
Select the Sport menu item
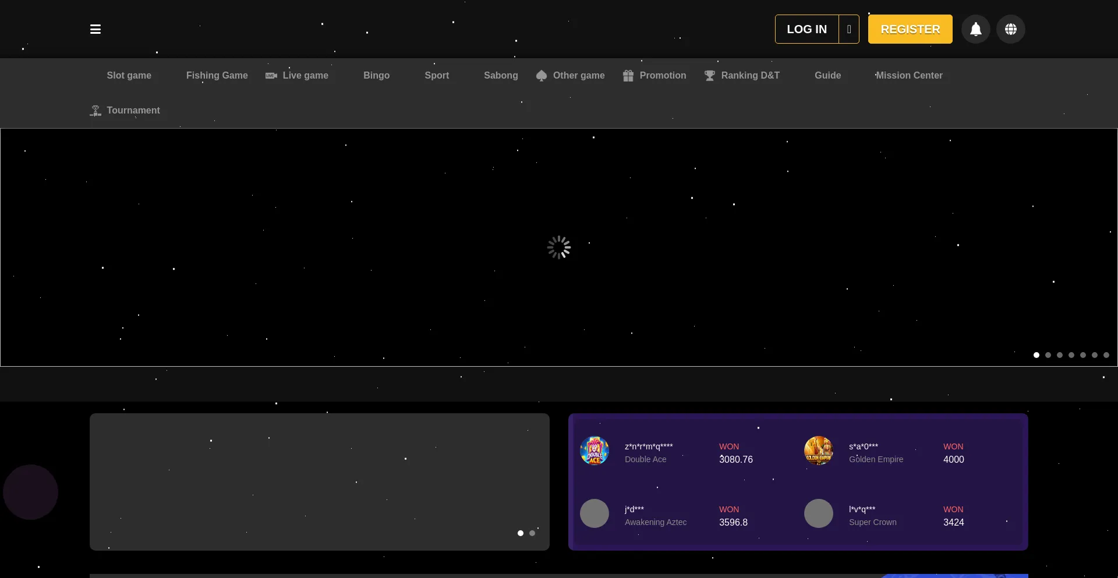tap(437, 76)
